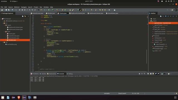Open the Eclipse app menu in top bar
178x100 pixels.
tap(14, 1)
